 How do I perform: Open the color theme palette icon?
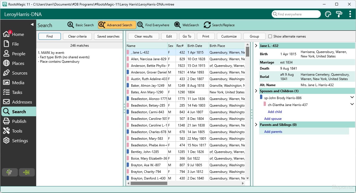pyautogui.click(x=328, y=14)
